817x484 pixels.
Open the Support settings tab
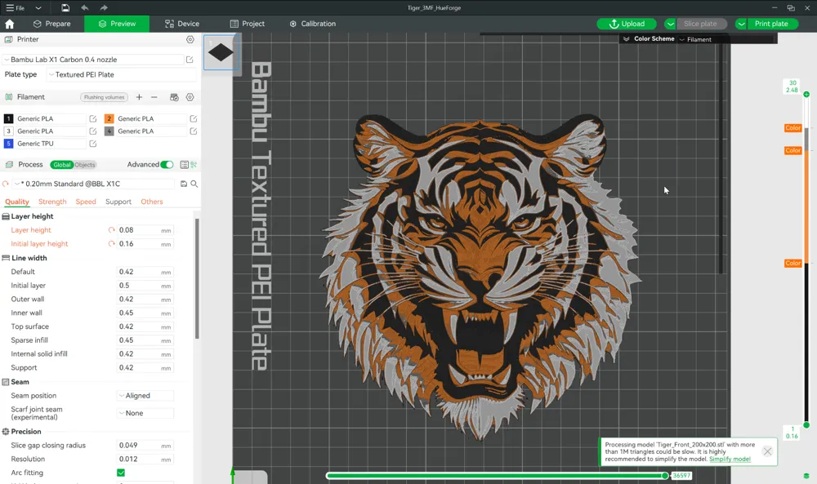pyautogui.click(x=118, y=202)
